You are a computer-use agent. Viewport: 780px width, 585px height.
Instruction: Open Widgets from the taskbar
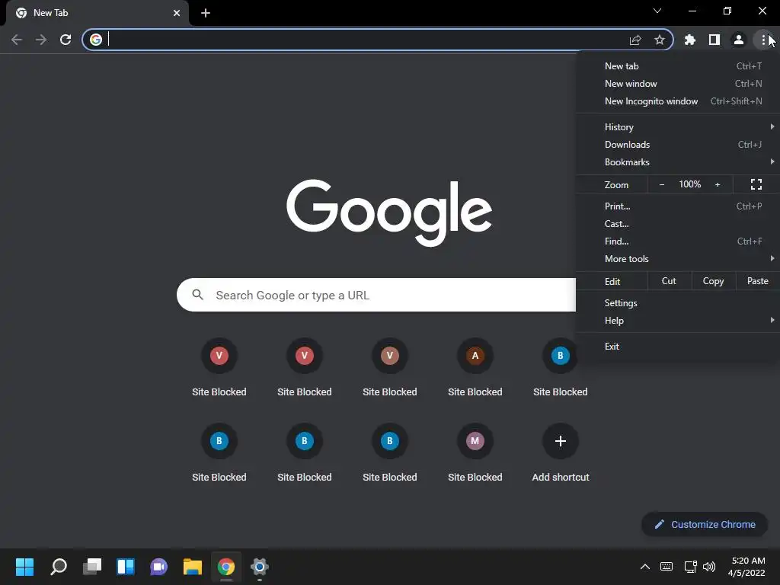click(126, 567)
